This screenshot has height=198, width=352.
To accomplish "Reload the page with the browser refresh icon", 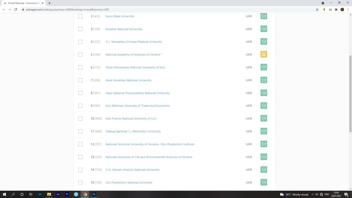I will [16, 9].
